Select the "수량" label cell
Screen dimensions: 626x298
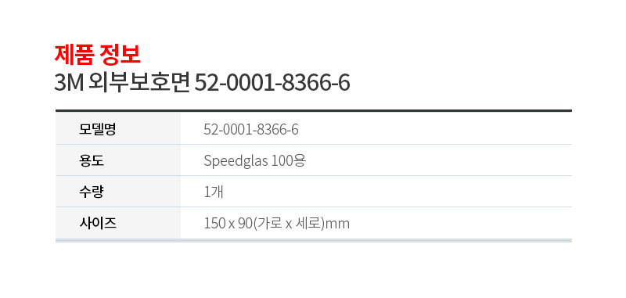118,192
